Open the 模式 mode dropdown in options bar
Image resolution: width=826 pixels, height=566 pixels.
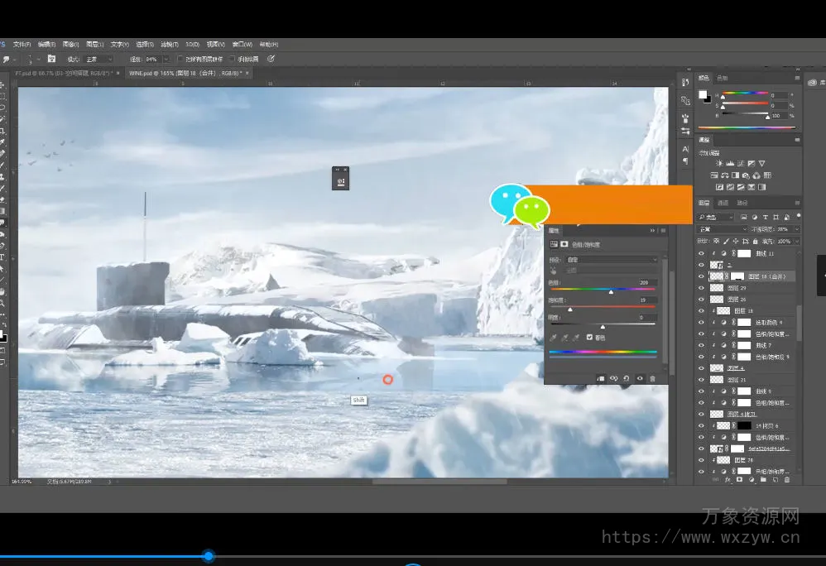[x=98, y=60]
